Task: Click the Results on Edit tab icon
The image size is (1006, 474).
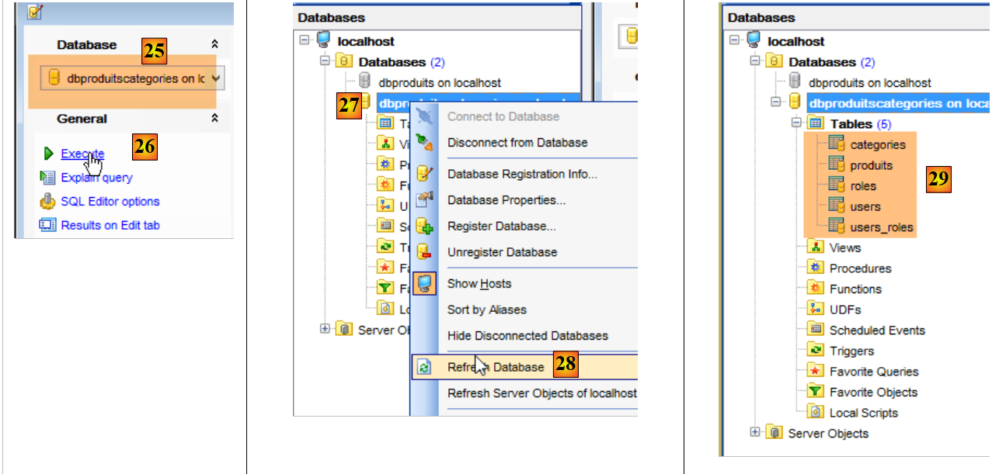Action: [x=48, y=226]
